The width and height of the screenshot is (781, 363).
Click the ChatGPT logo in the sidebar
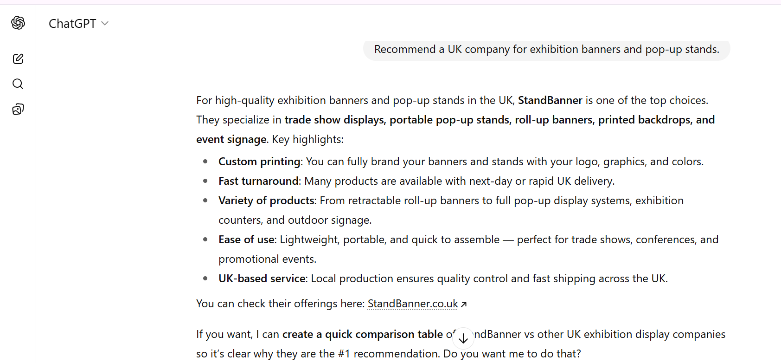click(18, 23)
